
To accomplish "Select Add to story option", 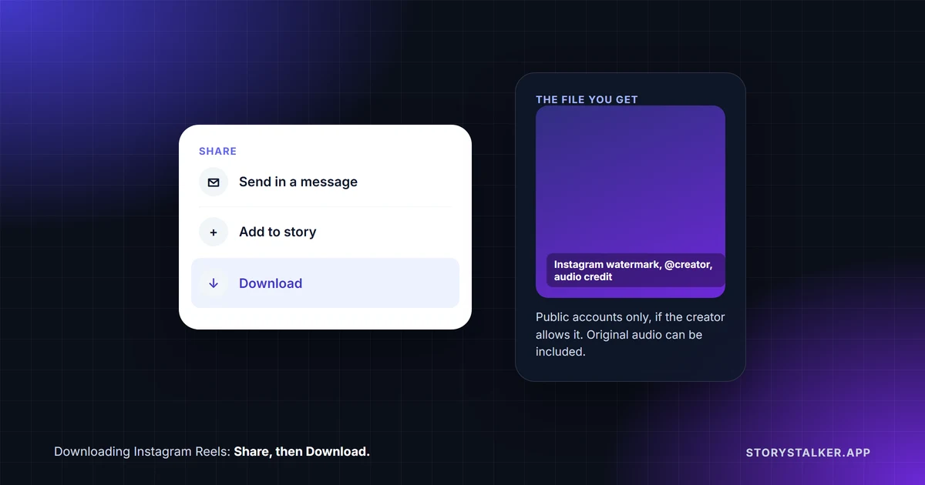I will click(x=325, y=232).
